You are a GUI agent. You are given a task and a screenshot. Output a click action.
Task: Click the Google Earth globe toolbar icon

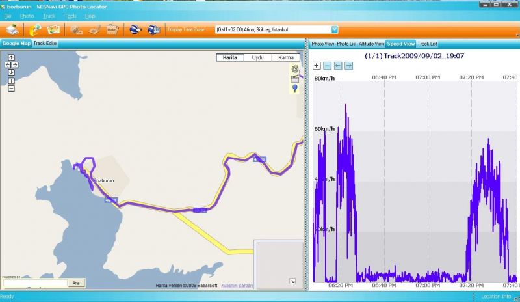135,29
